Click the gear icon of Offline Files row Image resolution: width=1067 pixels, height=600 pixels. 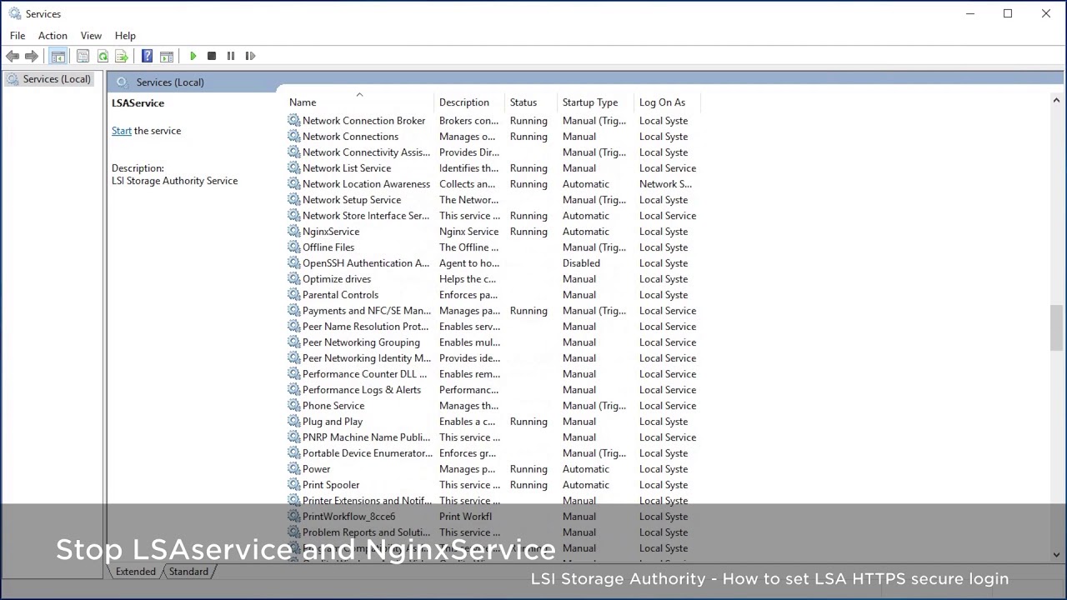click(293, 247)
